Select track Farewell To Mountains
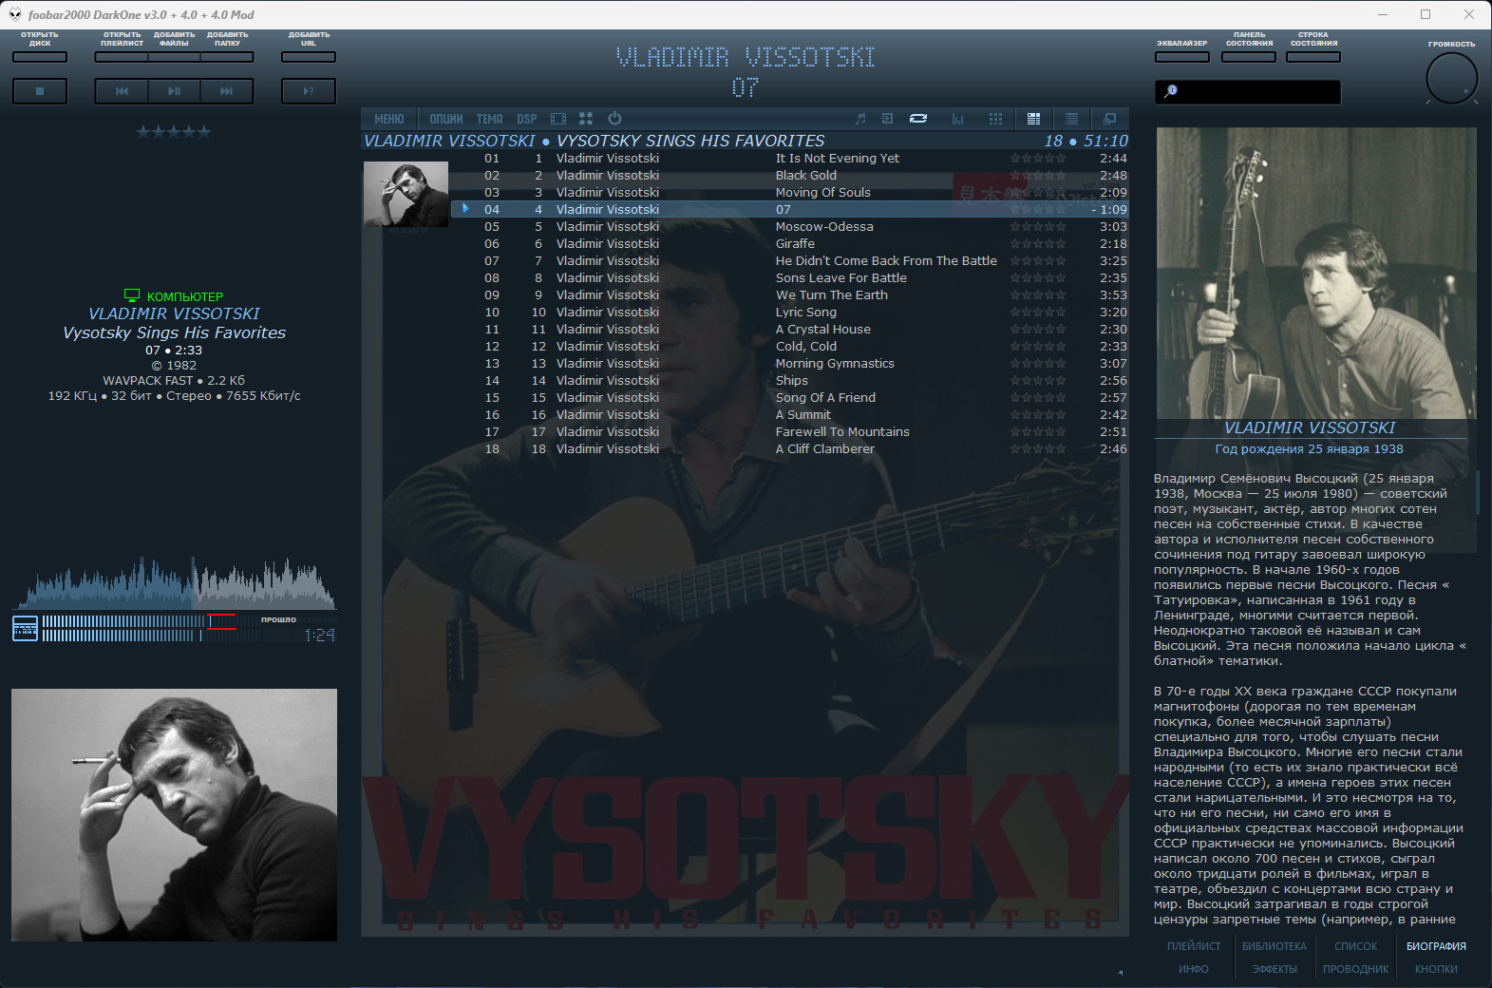The height and width of the screenshot is (988, 1492). pos(790,432)
